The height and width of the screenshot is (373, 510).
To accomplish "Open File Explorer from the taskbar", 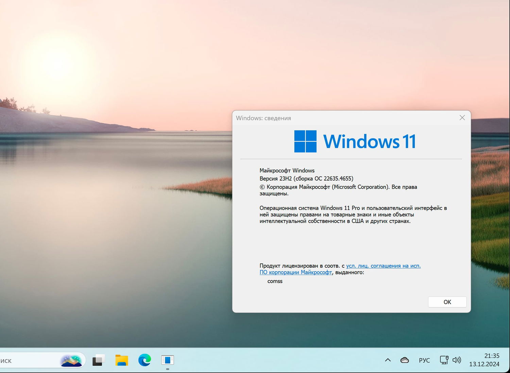I will [122, 360].
